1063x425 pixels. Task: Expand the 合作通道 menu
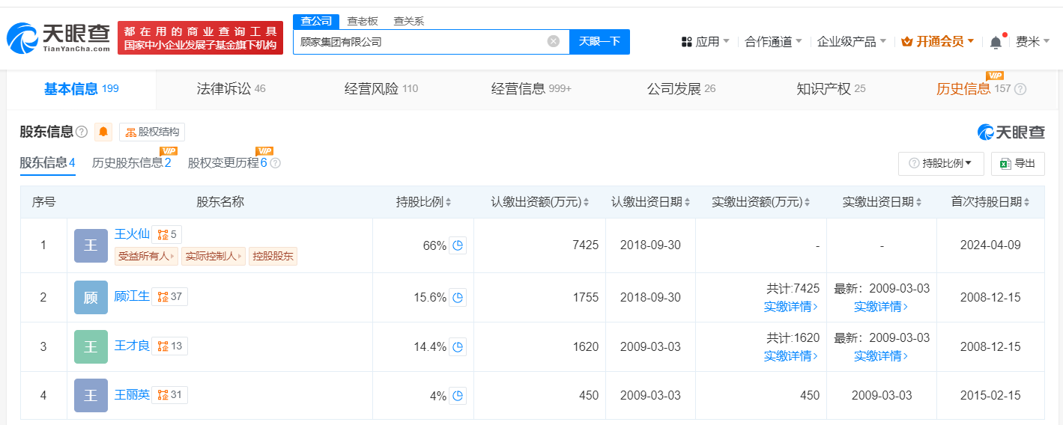[773, 42]
